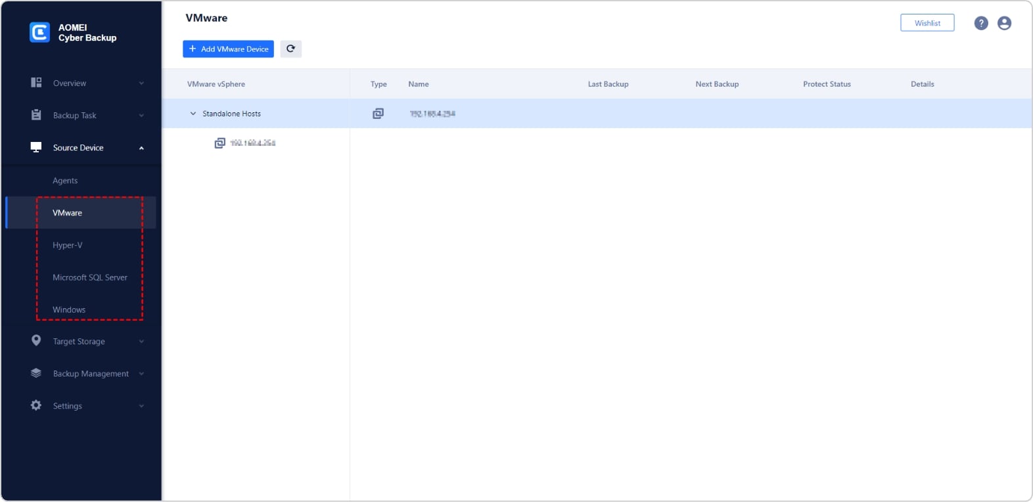Collapse the Standalone Hosts tree node
The width and height of the screenshot is (1033, 502).
tap(193, 114)
